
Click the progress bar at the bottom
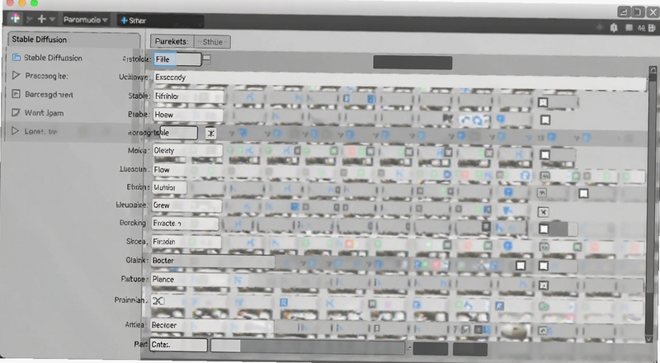(x=308, y=346)
